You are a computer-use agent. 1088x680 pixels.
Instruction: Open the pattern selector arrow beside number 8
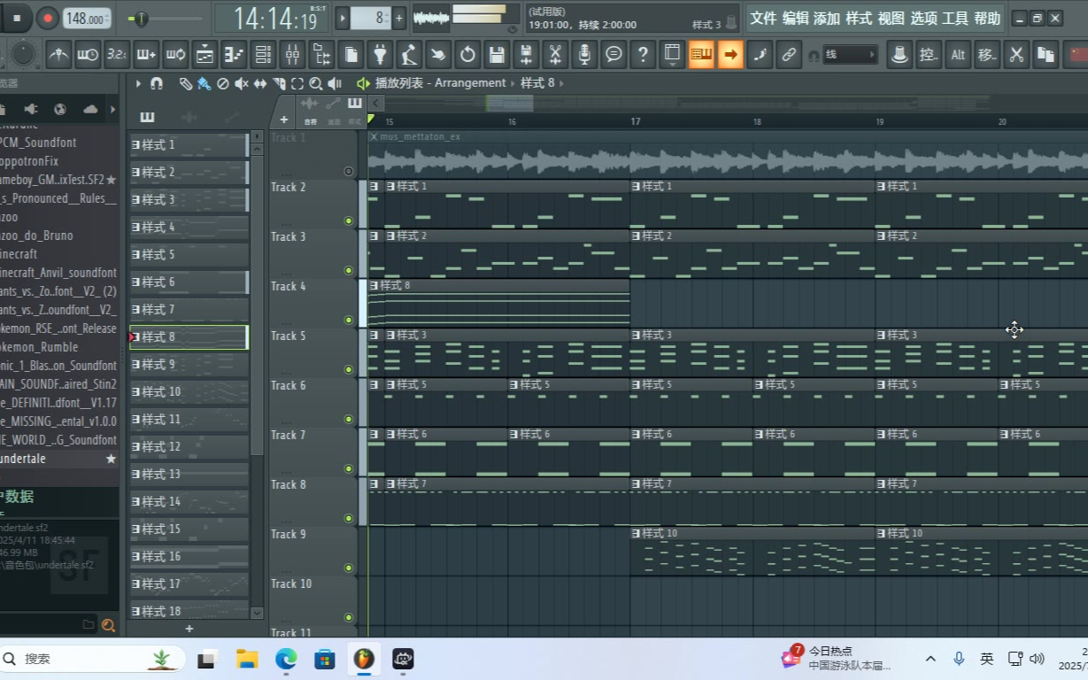[343, 18]
